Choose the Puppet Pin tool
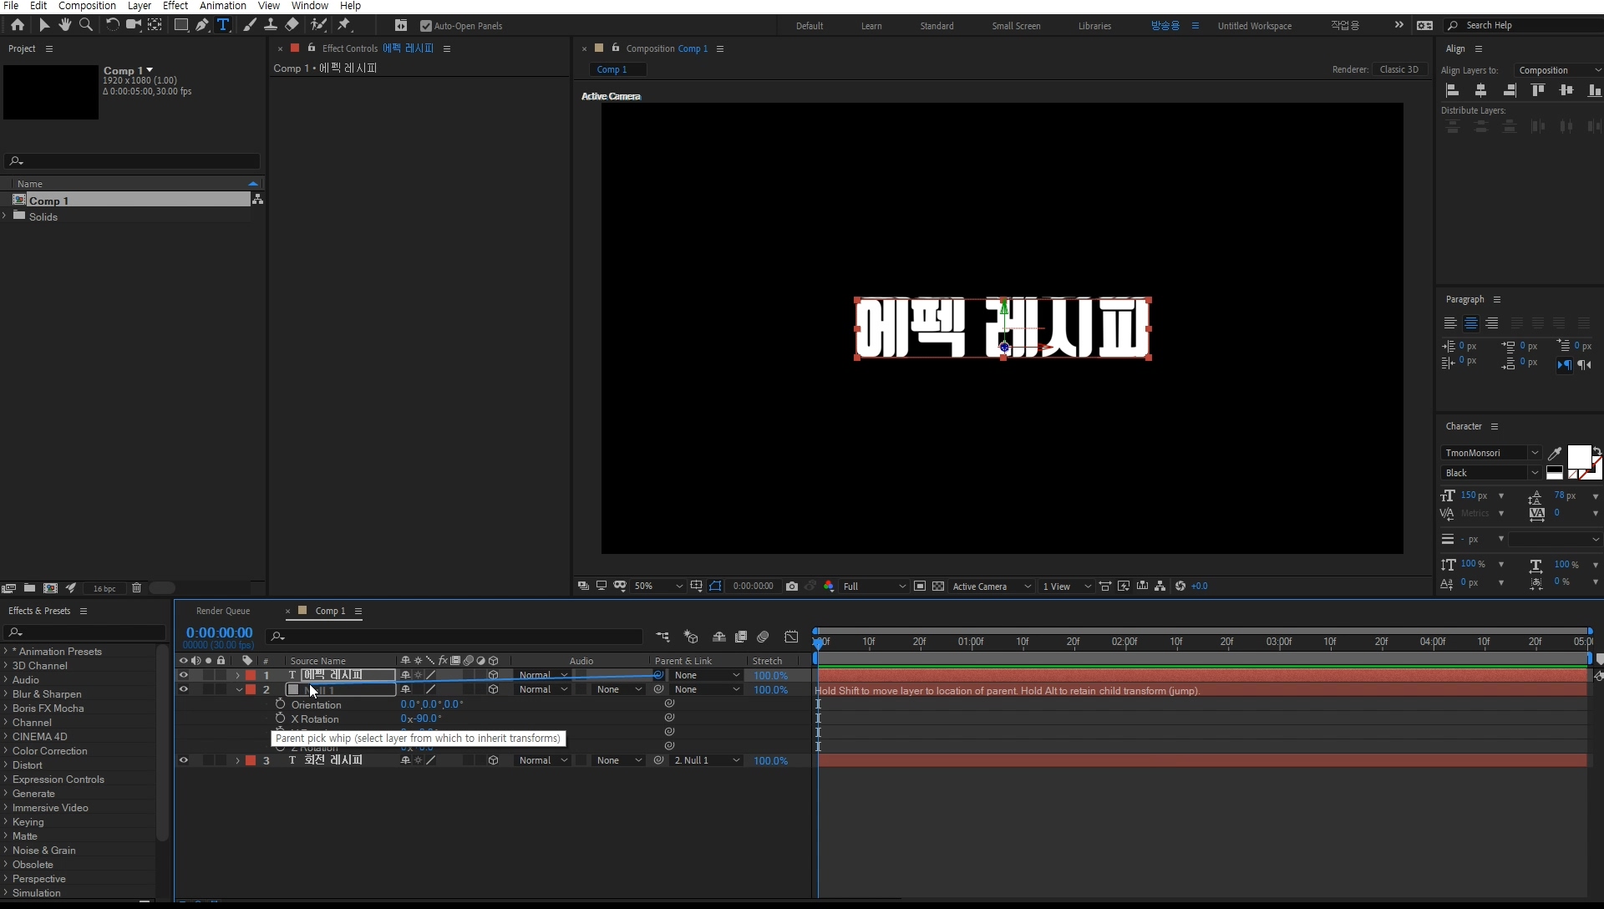 (344, 25)
